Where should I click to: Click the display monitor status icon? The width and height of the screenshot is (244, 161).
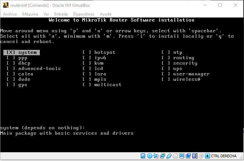[182, 156]
